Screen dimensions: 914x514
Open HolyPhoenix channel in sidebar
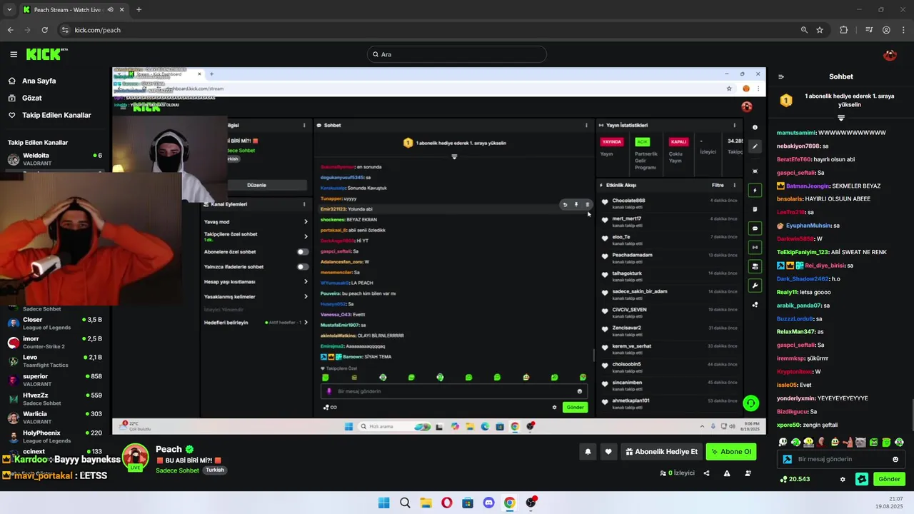coord(55,436)
